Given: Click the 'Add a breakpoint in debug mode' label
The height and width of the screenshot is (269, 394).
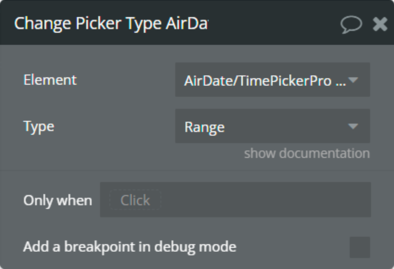Looking at the screenshot, I should tap(130, 247).
